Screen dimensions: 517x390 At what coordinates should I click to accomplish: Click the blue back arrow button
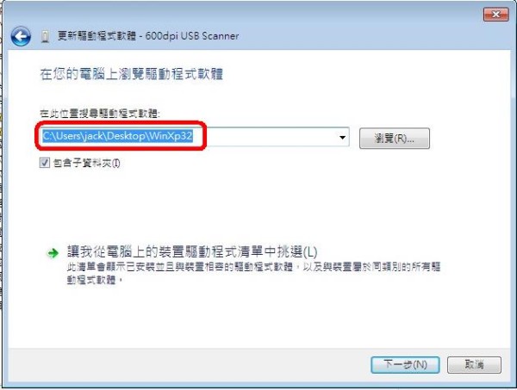pos(21,36)
